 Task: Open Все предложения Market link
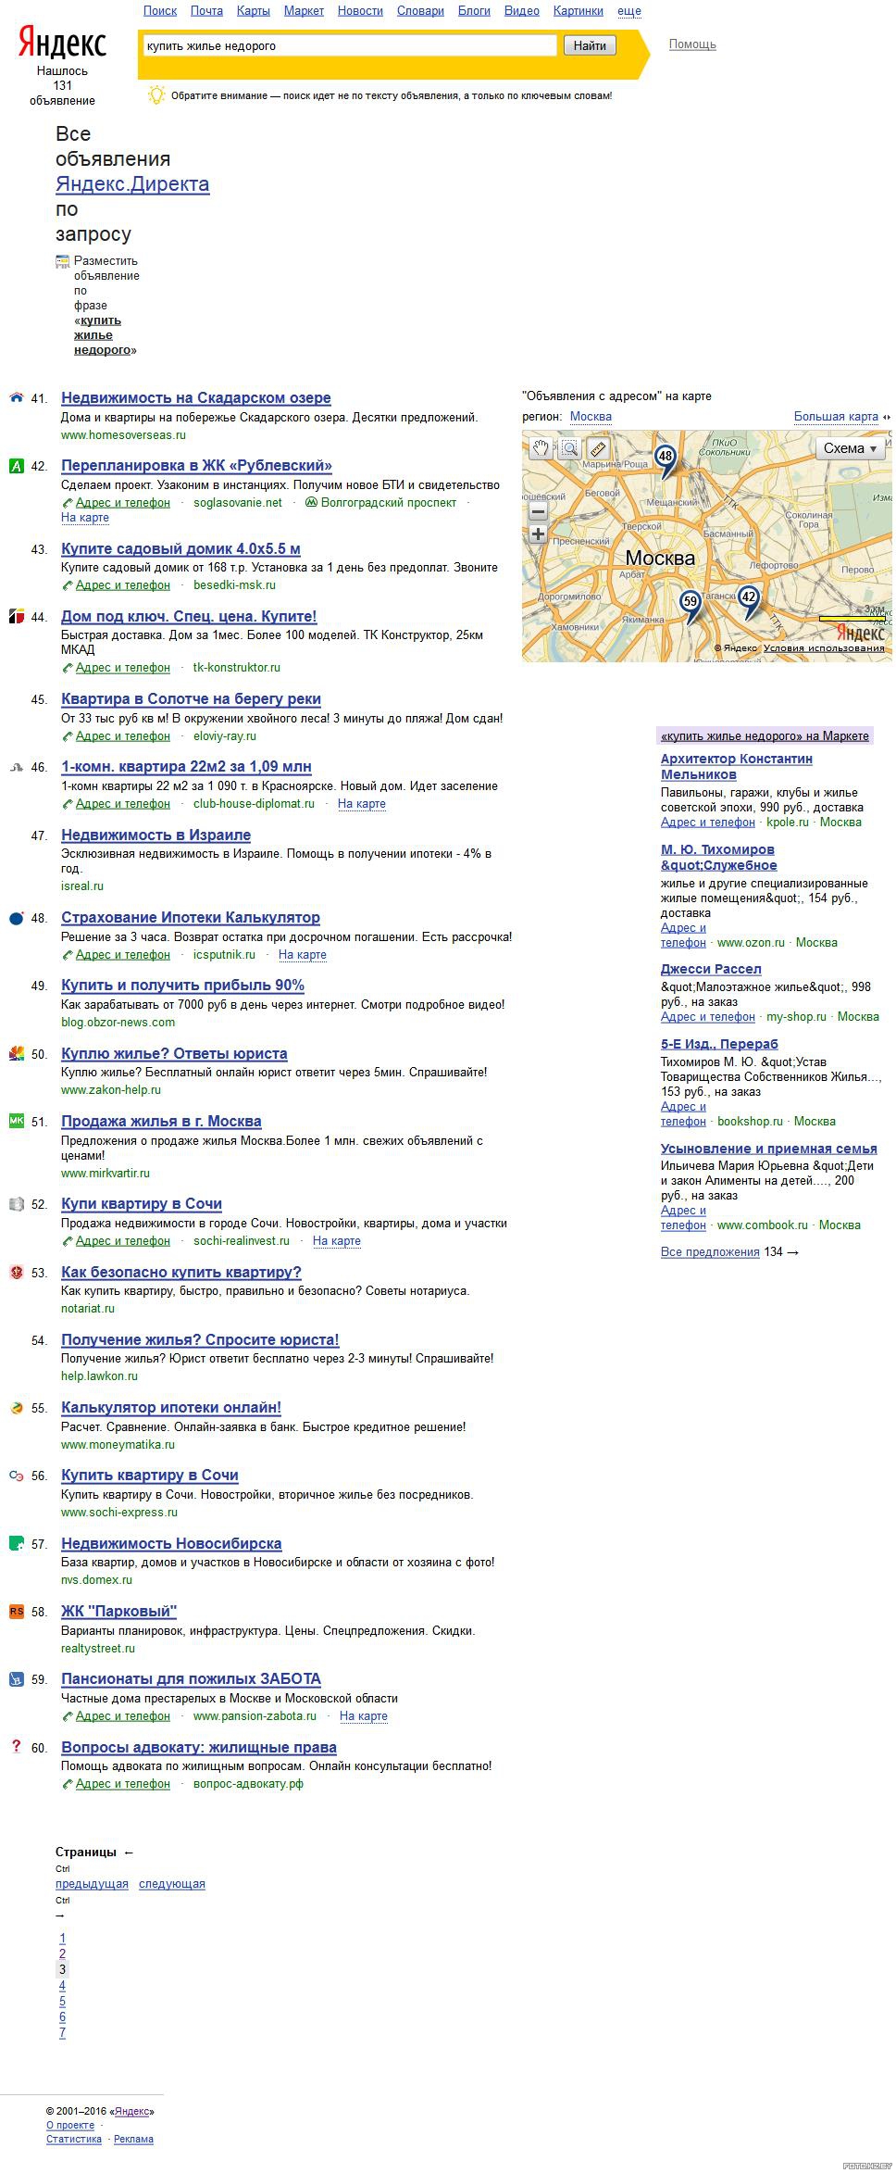(710, 1252)
